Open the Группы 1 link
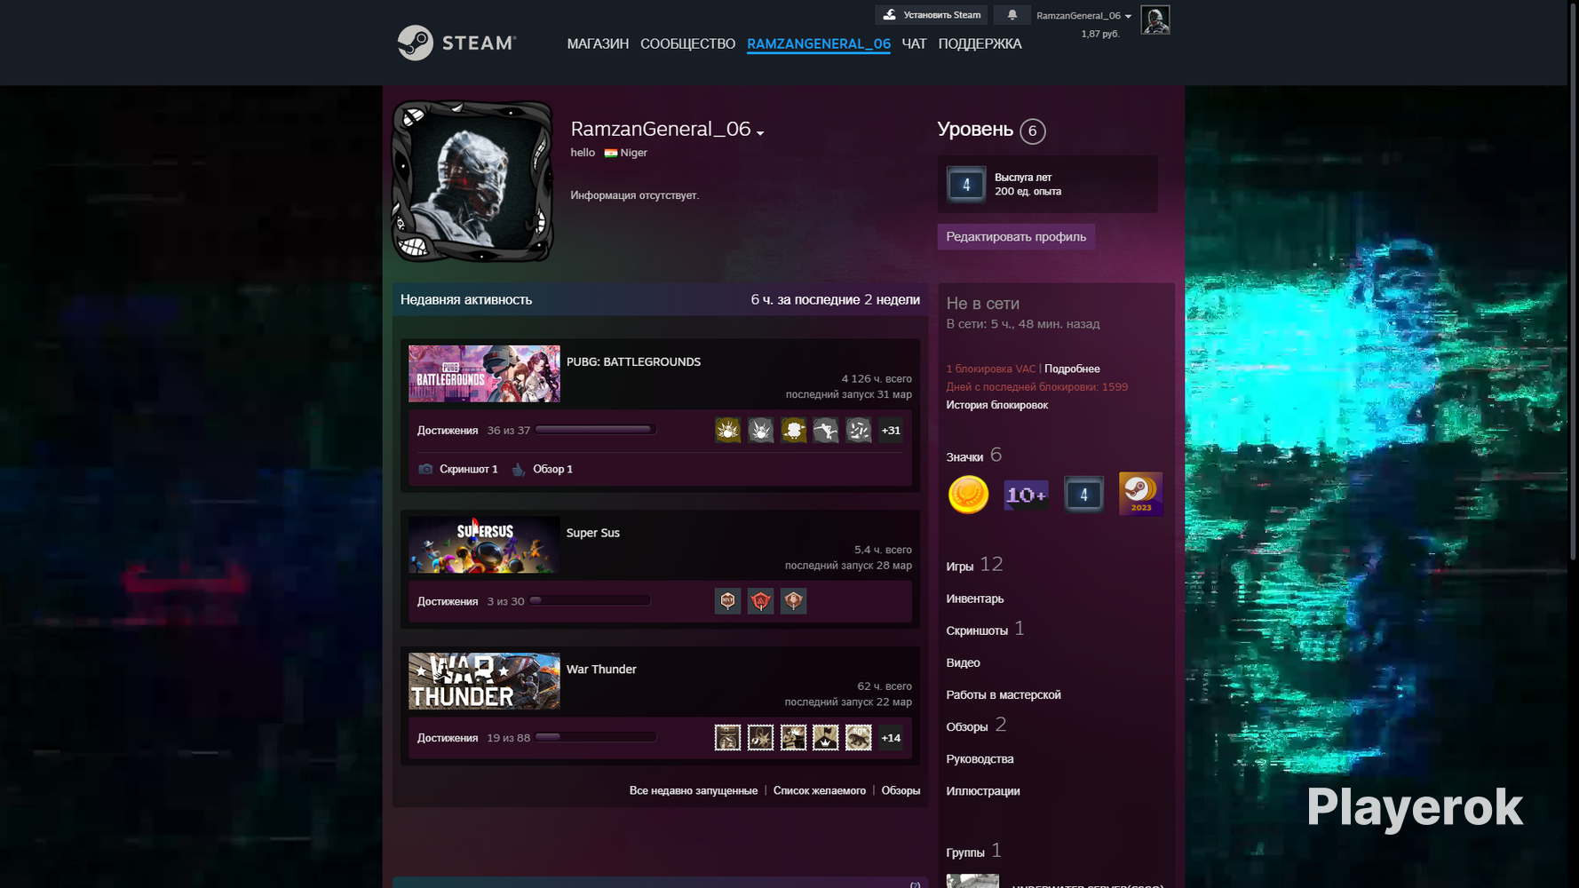The height and width of the screenshot is (888, 1579). pyautogui.click(x=974, y=851)
